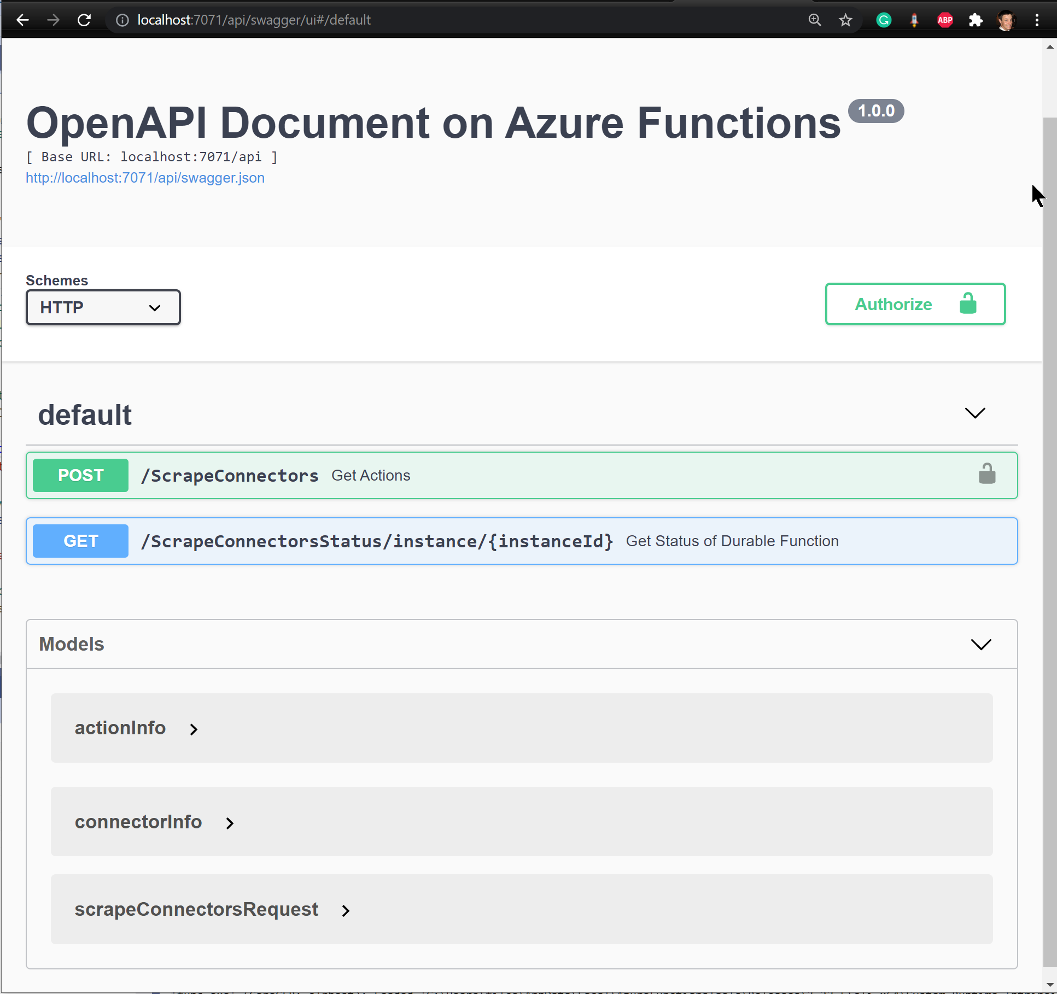Open the swagger.json link
The width and height of the screenshot is (1057, 994).
tap(145, 178)
